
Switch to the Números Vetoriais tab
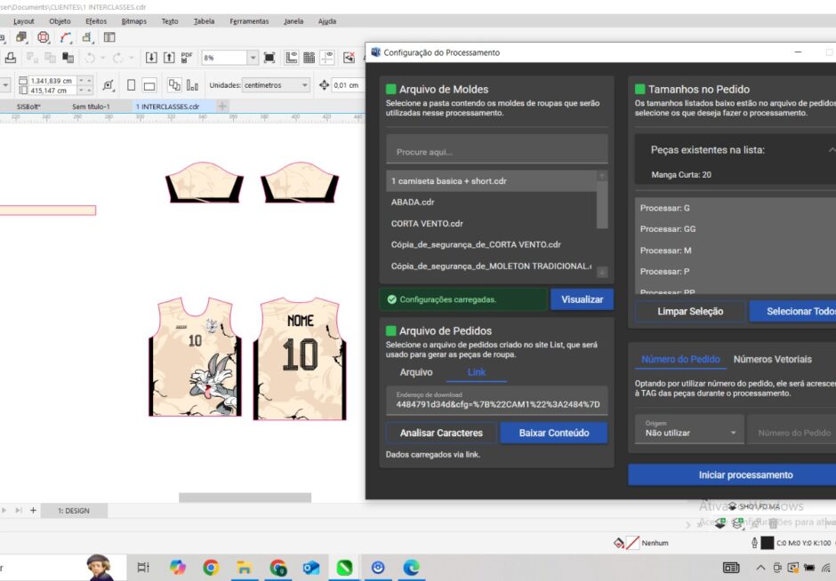pyautogui.click(x=773, y=360)
